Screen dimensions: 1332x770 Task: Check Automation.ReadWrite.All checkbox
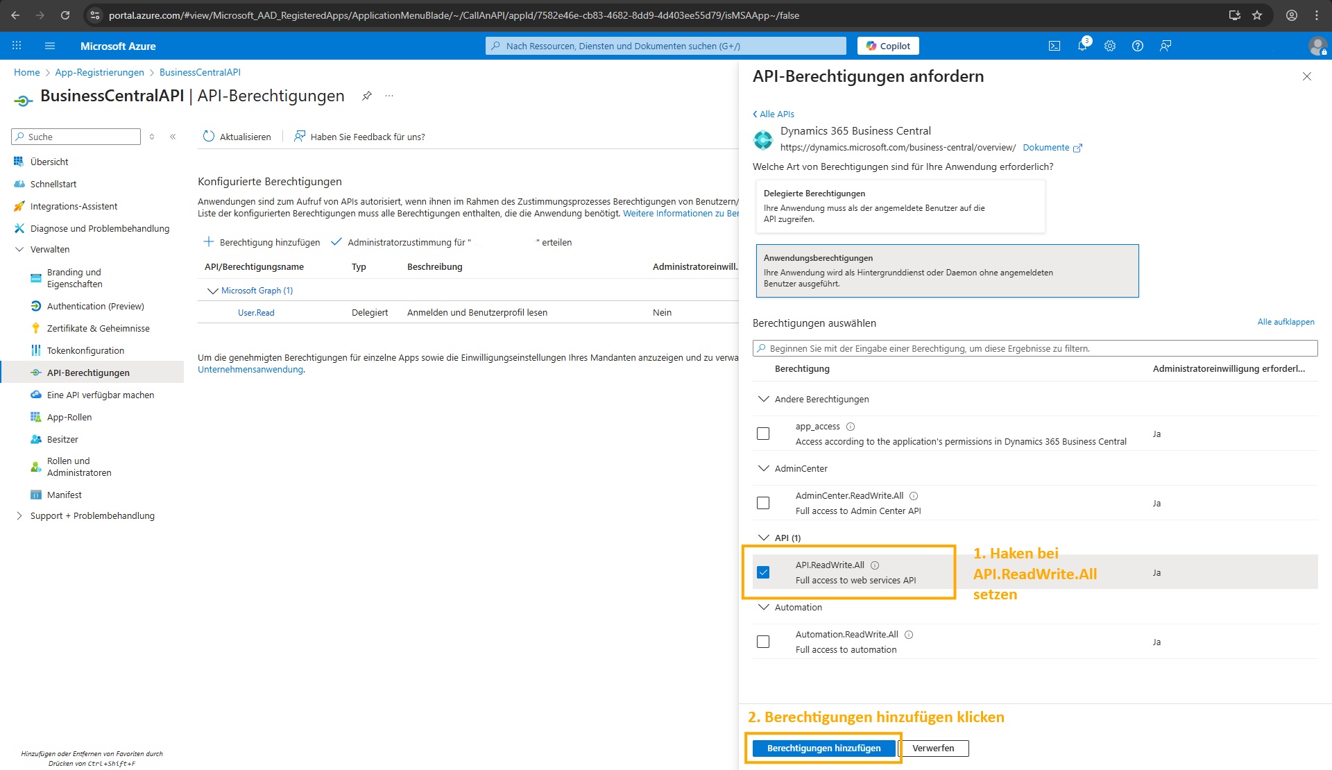(763, 642)
